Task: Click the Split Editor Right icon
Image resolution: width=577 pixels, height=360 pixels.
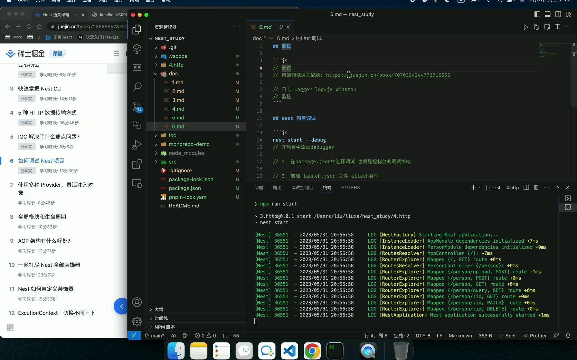Action: (x=557, y=27)
